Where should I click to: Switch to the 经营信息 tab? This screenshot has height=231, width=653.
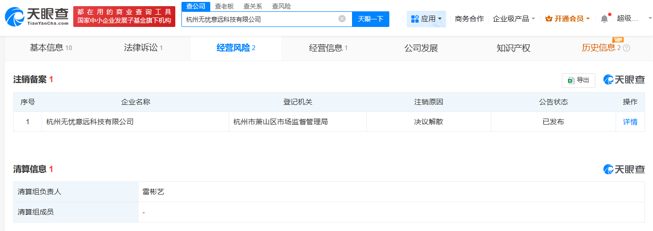point(326,48)
